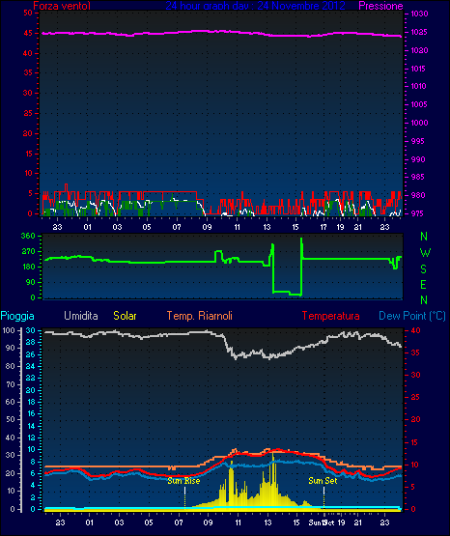The height and width of the screenshot is (536, 450).
Task: Click the 100 humidity axis value
Action: click(x=8, y=330)
